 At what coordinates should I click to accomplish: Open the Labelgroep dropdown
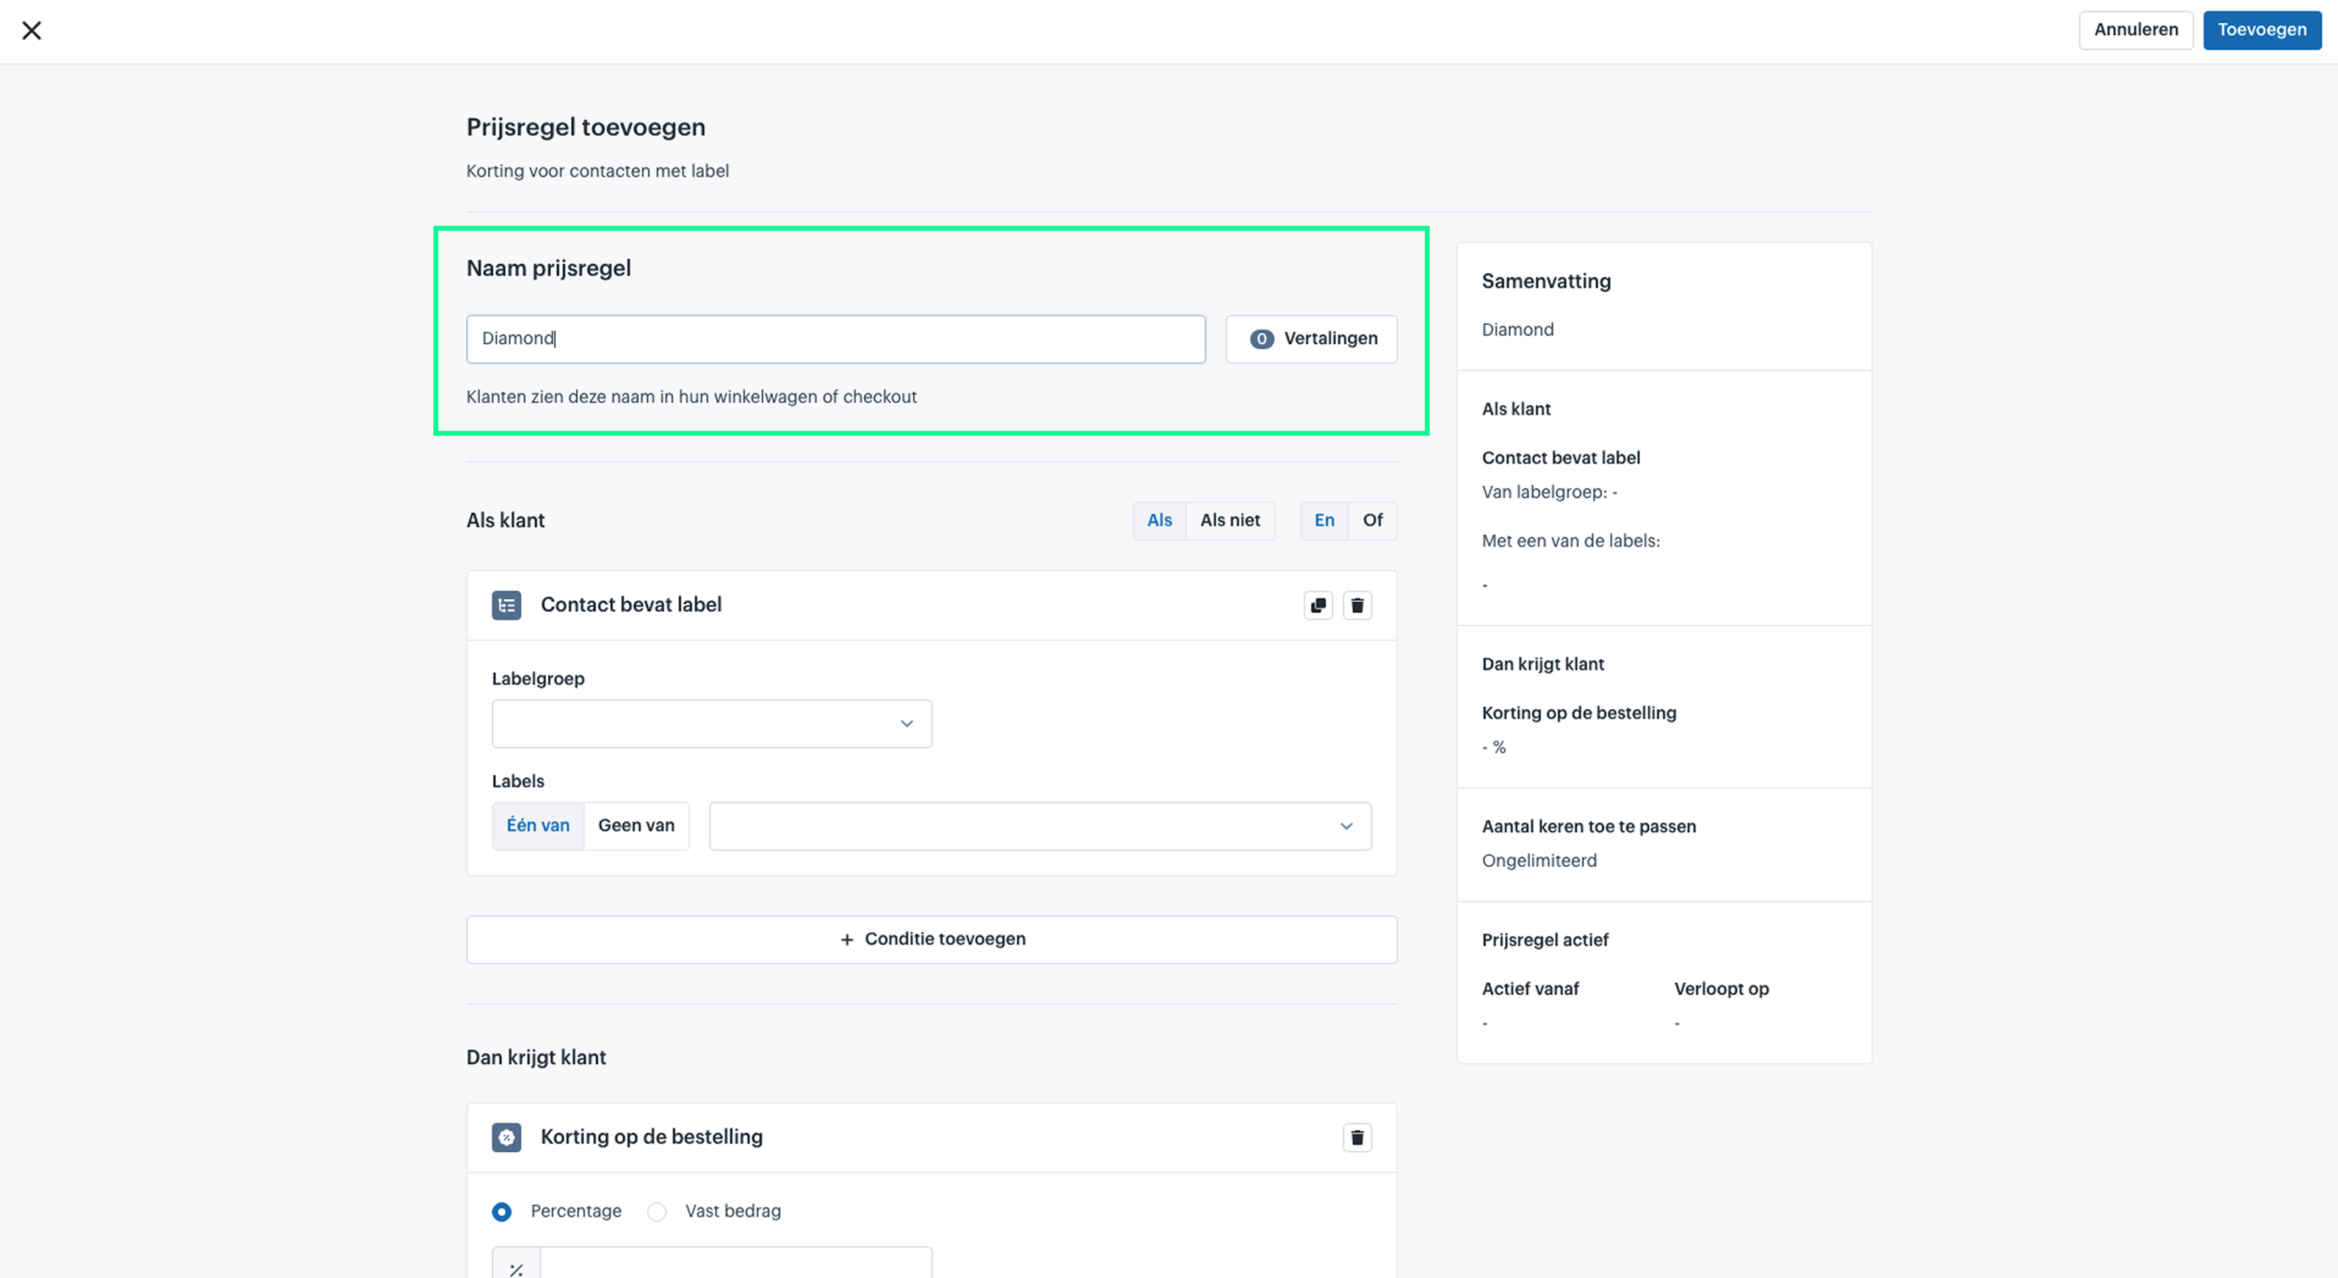tap(712, 724)
